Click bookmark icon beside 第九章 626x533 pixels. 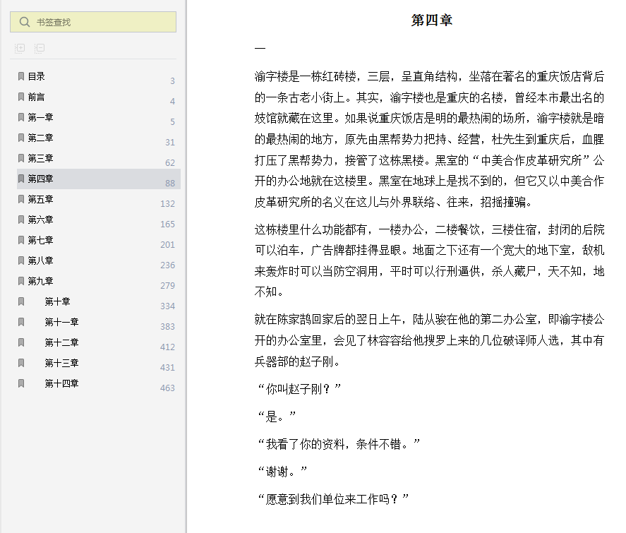pyautogui.click(x=21, y=281)
